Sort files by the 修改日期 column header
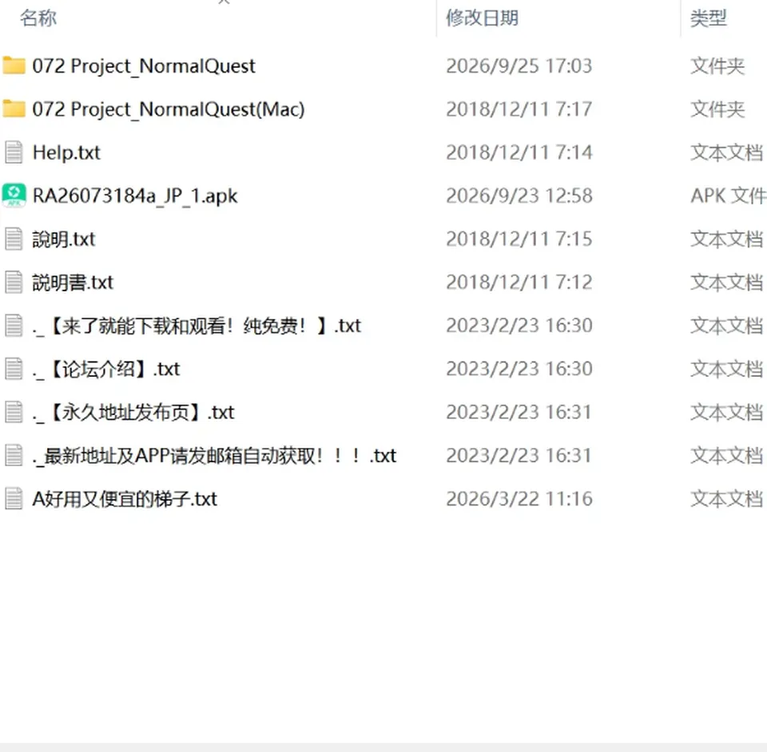The image size is (767, 752). pyautogui.click(x=482, y=18)
